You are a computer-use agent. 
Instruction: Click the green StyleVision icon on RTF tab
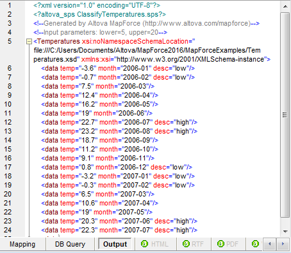[x=186, y=243]
